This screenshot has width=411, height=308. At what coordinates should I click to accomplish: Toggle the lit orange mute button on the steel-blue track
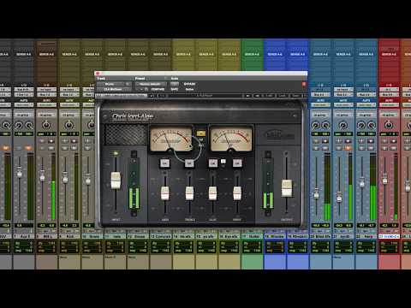click(348, 148)
